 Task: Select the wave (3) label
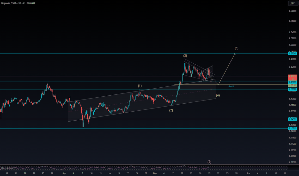point(185,56)
